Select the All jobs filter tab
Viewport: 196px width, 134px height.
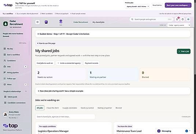click(x=40, y=108)
